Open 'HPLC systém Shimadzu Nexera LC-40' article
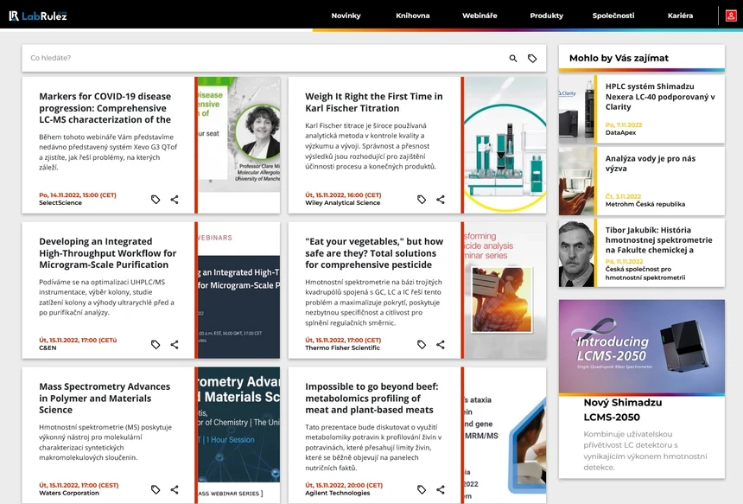 [659, 97]
